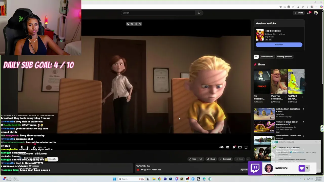Open browser settings and more menu

pyautogui.click(x=316, y=7)
